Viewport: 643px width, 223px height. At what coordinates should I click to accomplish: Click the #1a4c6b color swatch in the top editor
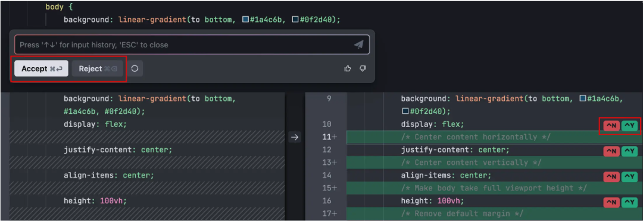point(245,20)
